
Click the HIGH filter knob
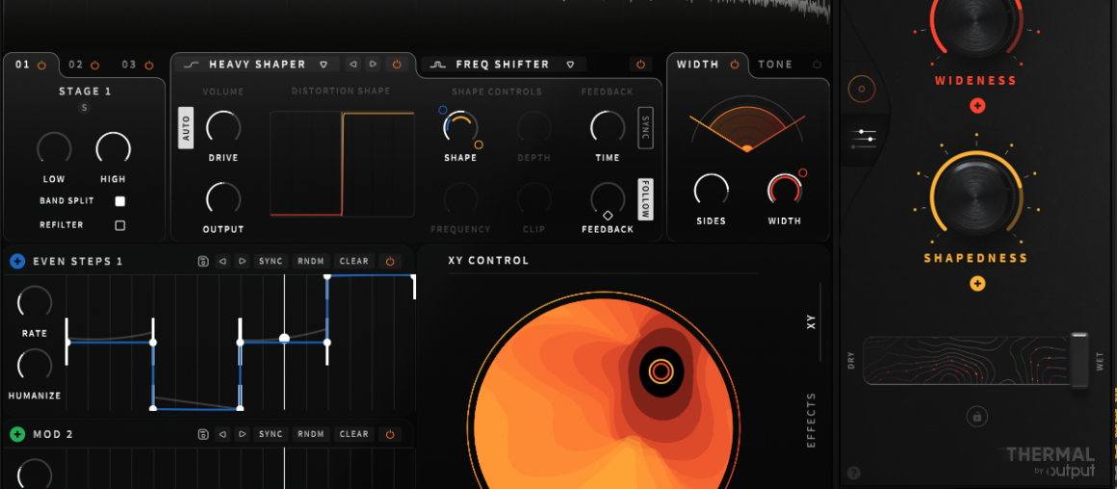pos(114,149)
